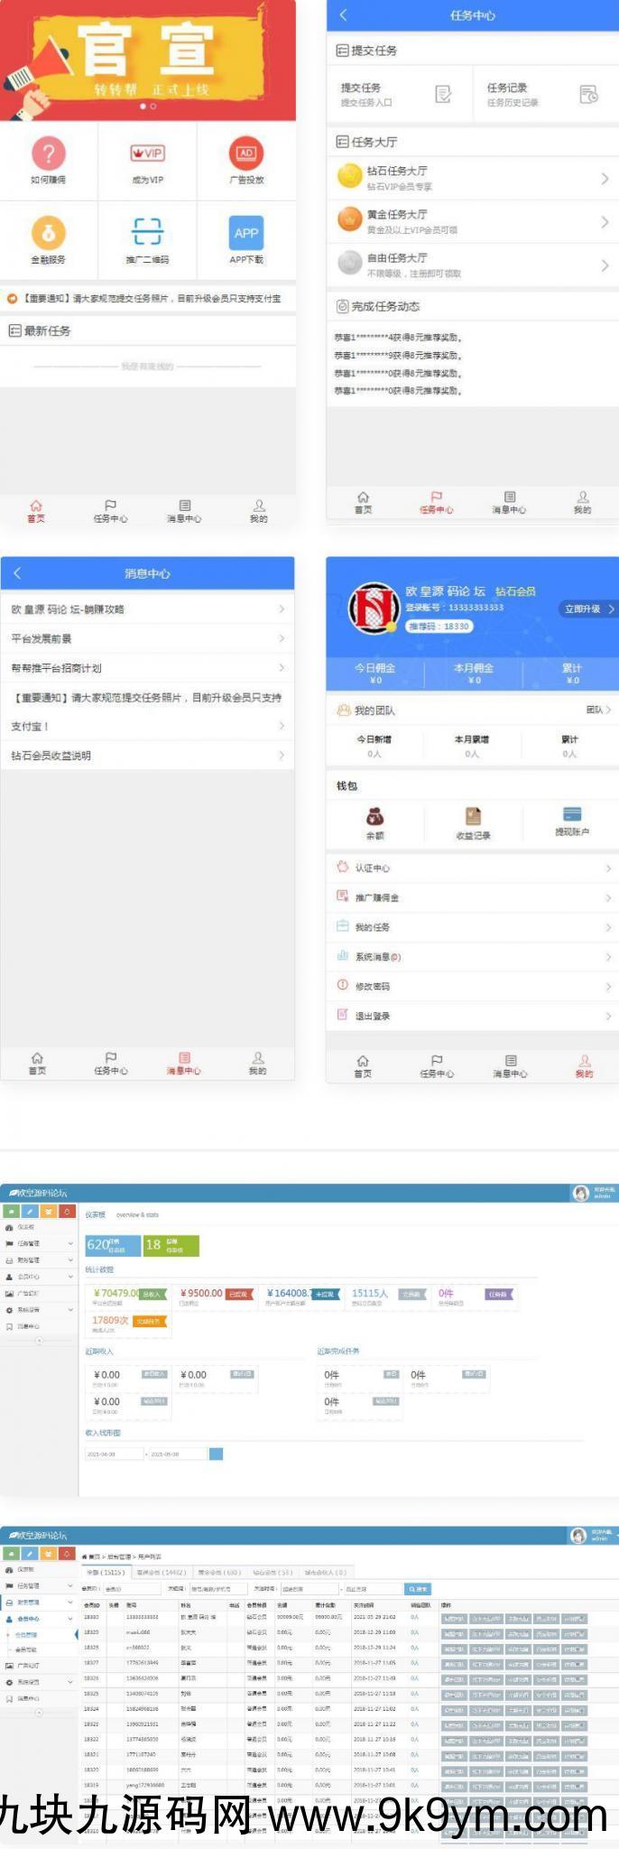This screenshot has height=1849, width=619.
Task: Expand the 平台发展前景 chevron
Action: point(282,638)
